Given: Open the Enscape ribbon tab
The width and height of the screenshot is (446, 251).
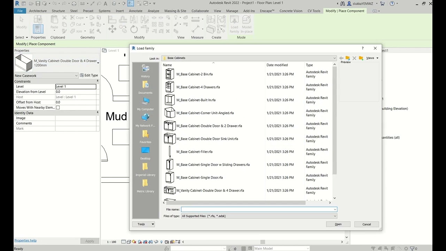Looking at the screenshot, I should (267, 11).
